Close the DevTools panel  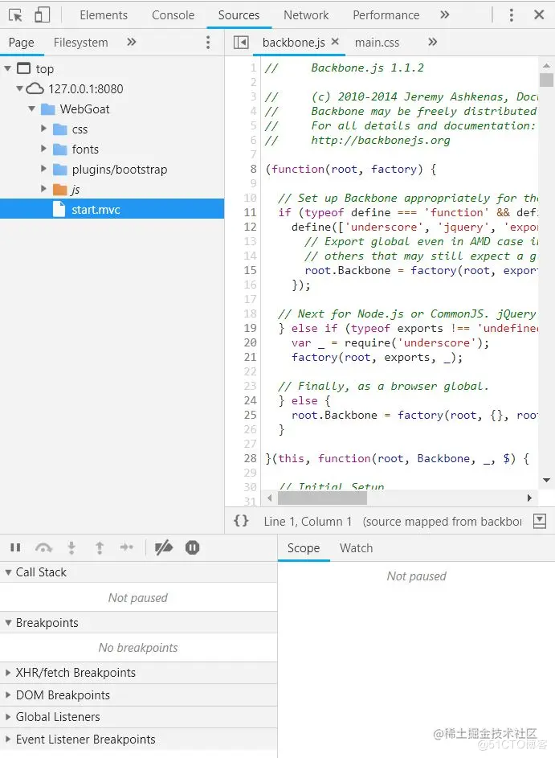(x=539, y=15)
